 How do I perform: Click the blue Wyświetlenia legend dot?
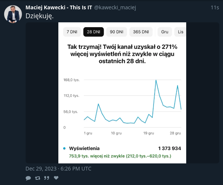click(x=64, y=149)
